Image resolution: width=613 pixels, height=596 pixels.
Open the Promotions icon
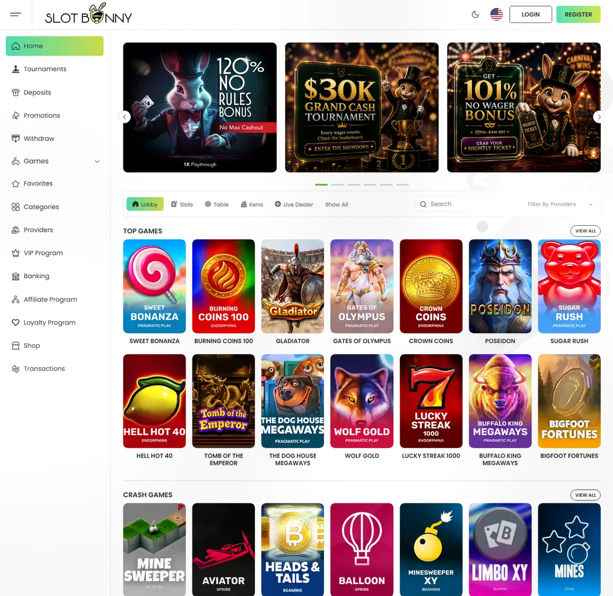click(16, 115)
